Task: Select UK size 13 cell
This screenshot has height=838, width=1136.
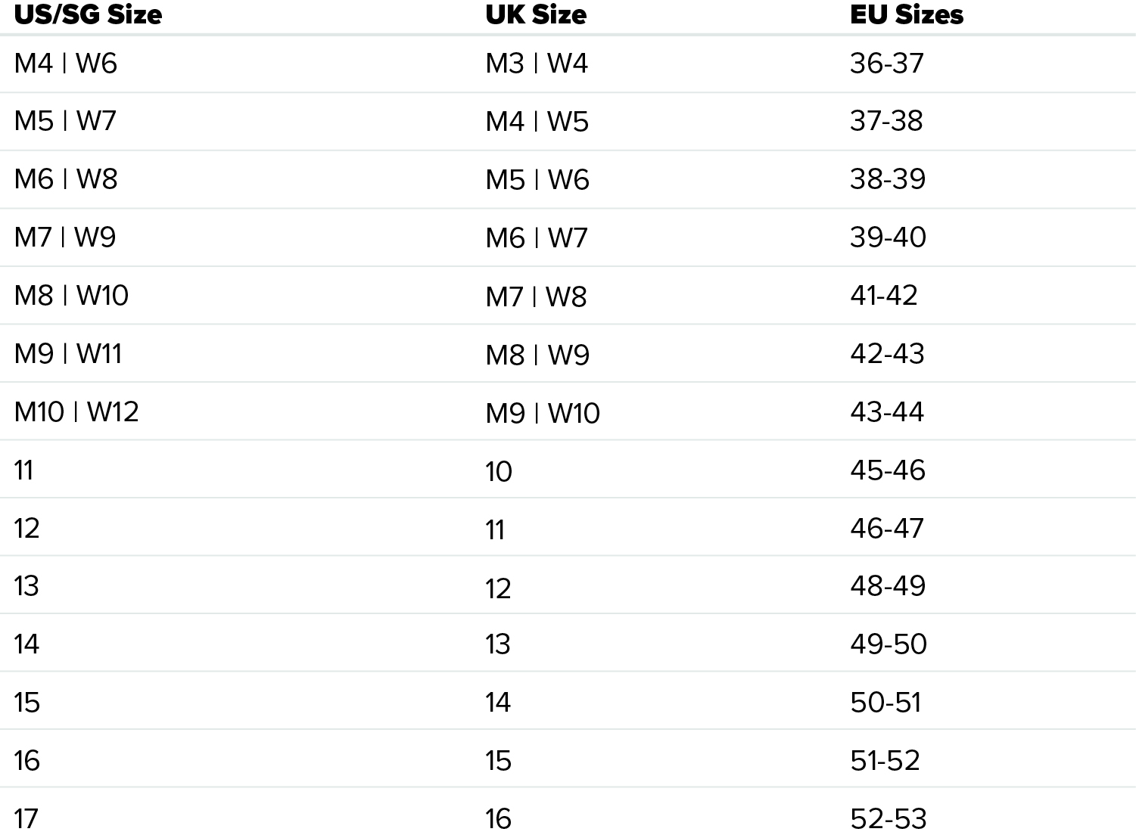Action: tap(498, 645)
